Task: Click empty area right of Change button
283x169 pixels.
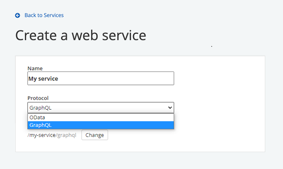Action: [177, 135]
